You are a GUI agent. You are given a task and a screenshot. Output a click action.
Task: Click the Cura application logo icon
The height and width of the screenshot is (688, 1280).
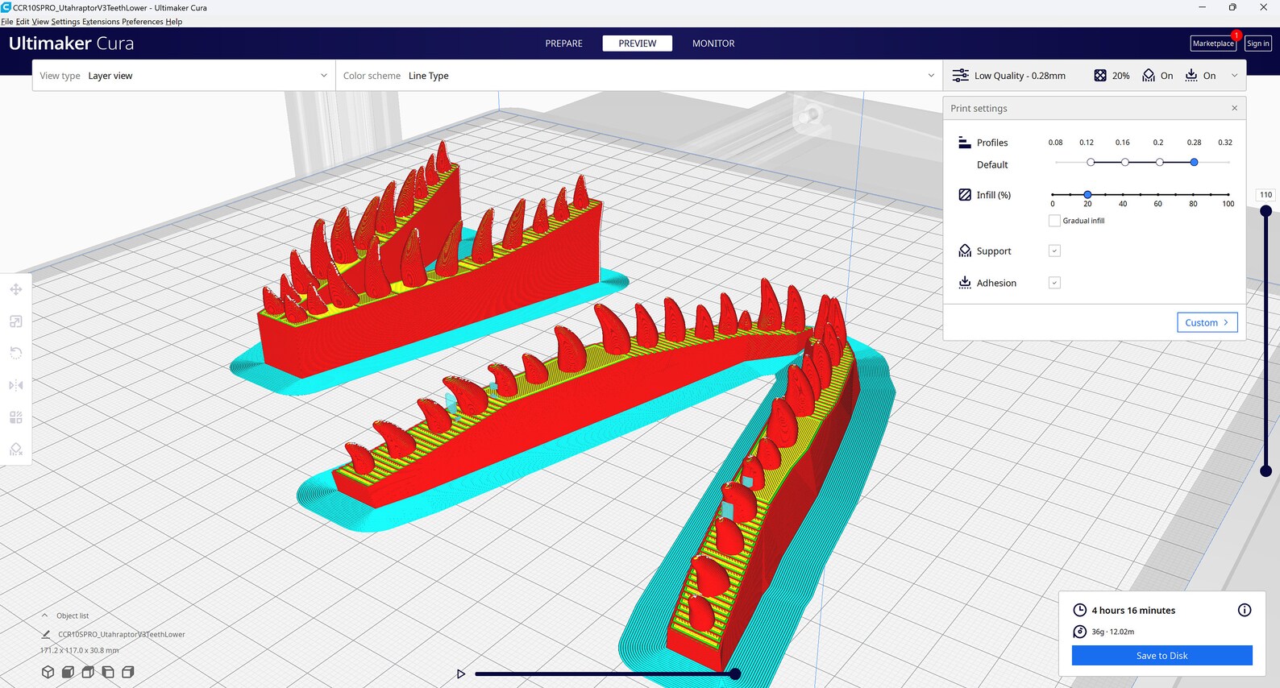6,7
